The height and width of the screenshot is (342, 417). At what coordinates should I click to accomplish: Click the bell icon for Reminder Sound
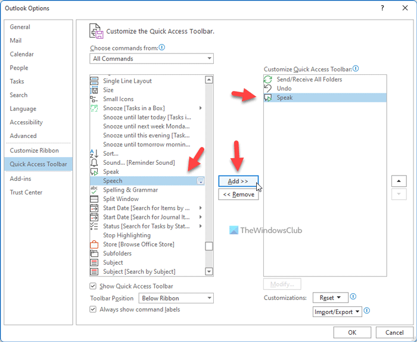coord(94,162)
